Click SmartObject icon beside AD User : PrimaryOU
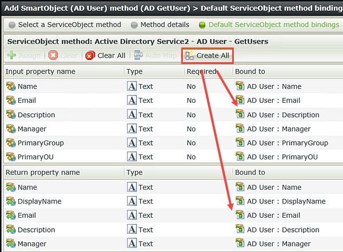Image resolution: width=343 pixels, height=252 pixels. coord(240,157)
